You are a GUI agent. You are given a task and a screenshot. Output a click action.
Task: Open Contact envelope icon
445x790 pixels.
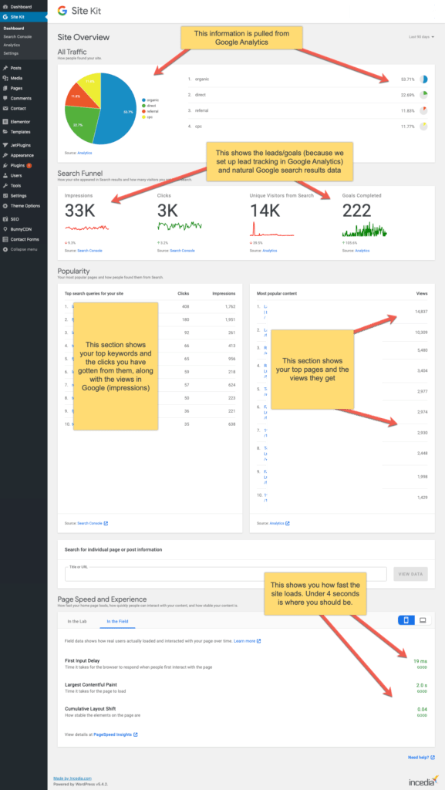pos(5,108)
